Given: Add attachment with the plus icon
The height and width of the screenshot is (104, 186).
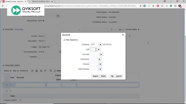Looking at the screenshot, I should pos(43,21).
